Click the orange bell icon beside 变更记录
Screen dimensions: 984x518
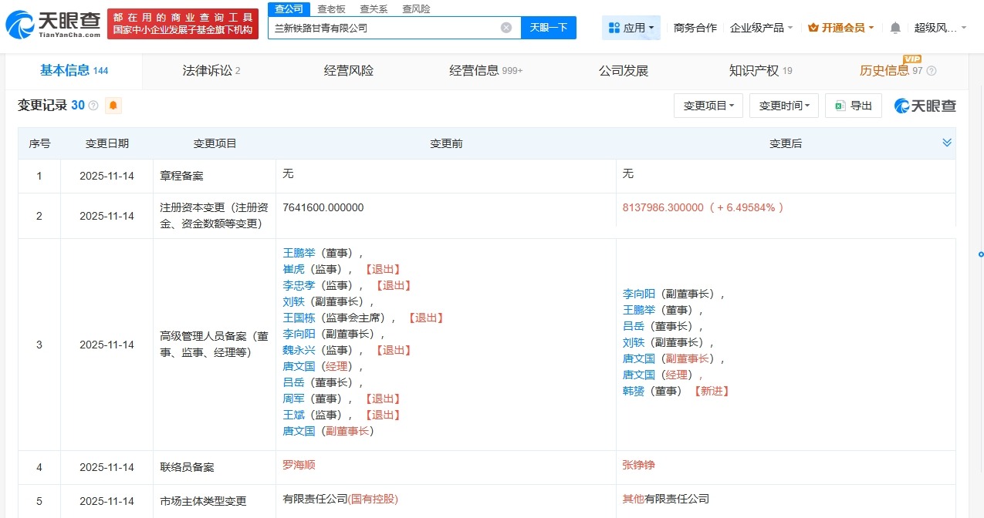113,105
